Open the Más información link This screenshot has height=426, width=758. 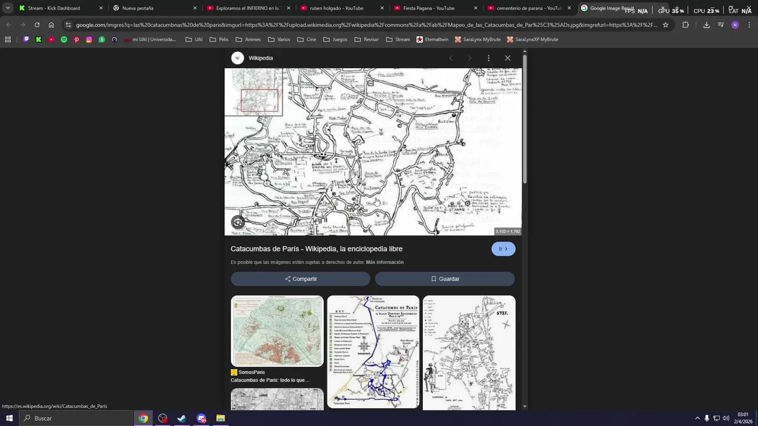[384, 262]
